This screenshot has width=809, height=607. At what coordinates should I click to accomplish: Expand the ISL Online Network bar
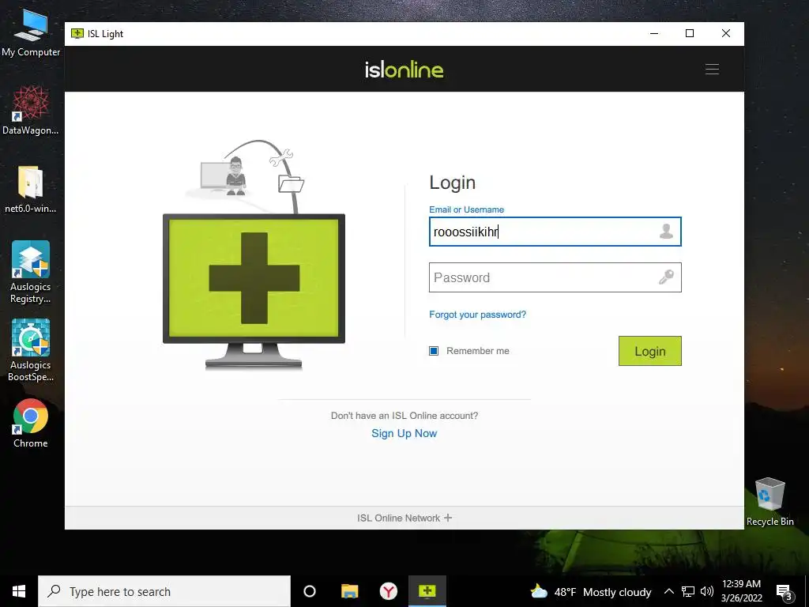(x=404, y=518)
